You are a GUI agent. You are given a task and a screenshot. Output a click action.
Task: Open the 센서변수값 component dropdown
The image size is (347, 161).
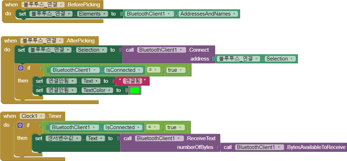[63, 138]
